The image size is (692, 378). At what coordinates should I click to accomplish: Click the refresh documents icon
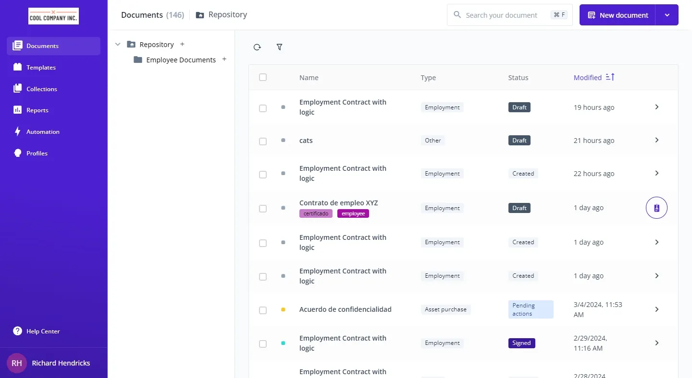click(257, 47)
